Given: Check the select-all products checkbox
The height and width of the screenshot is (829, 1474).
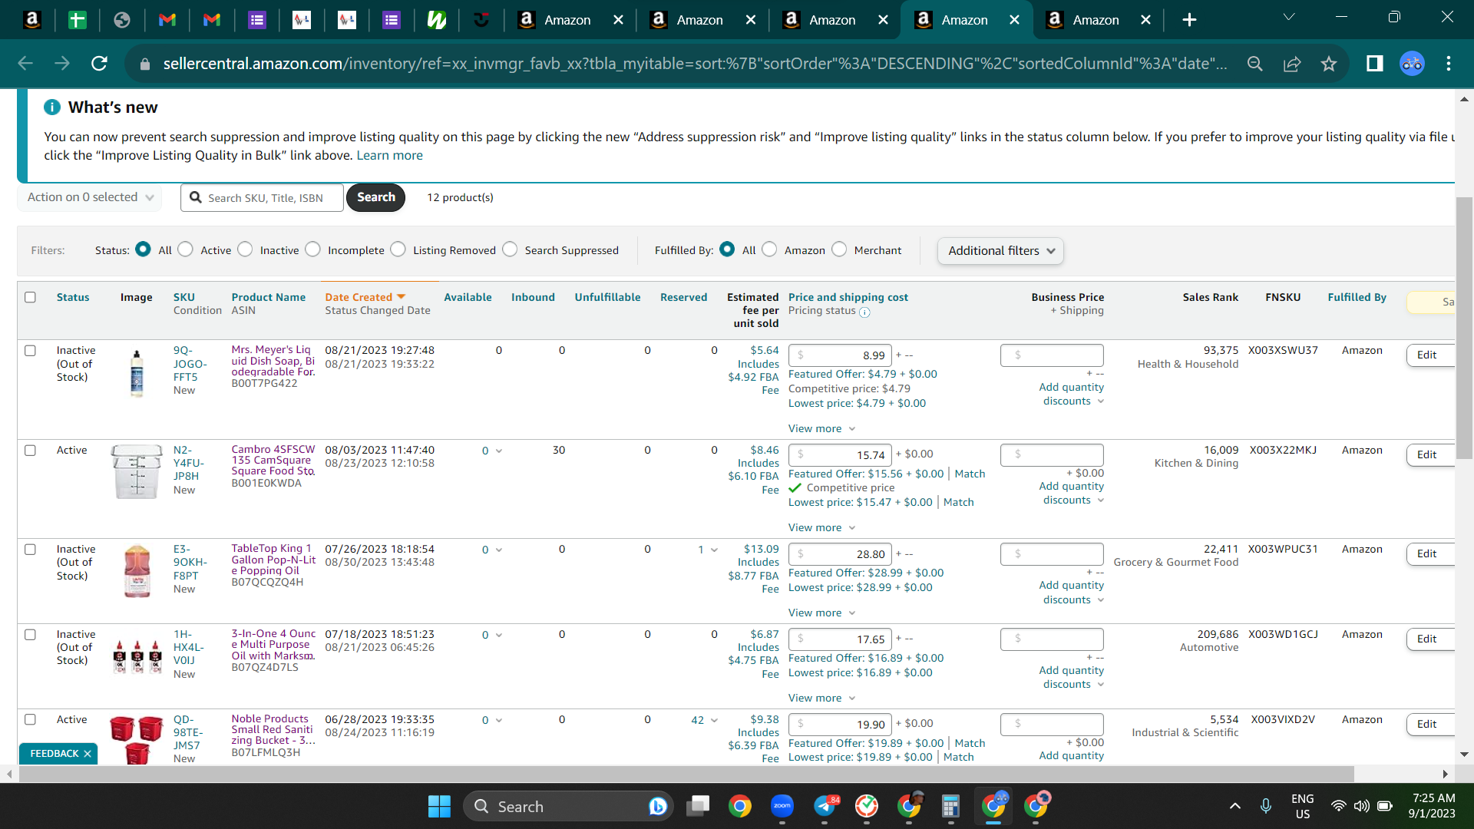Looking at the screenshot, I should click(31, 297).
